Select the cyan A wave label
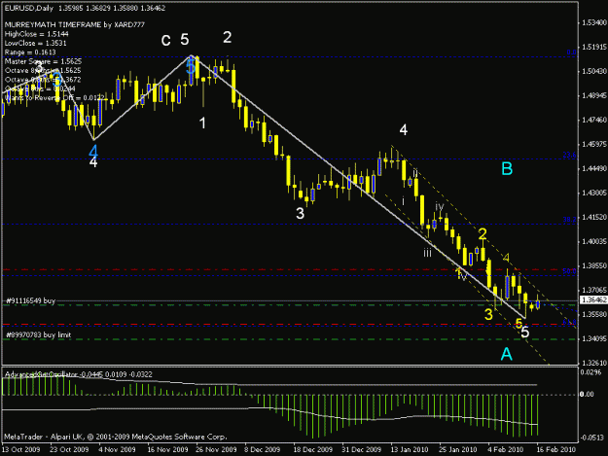Screen dimensions: 608x456 point(507,354)
